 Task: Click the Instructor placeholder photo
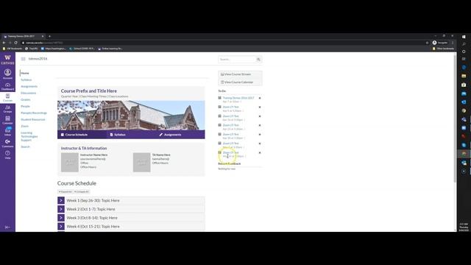click(x=70, y=162)
